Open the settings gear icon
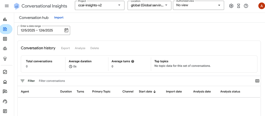 point(231,6)
